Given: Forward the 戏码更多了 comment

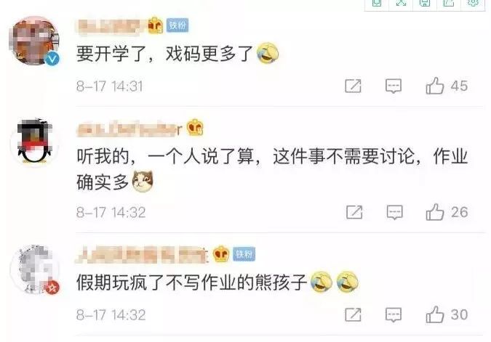Looking at the screenshot, I should pos(353,86).
